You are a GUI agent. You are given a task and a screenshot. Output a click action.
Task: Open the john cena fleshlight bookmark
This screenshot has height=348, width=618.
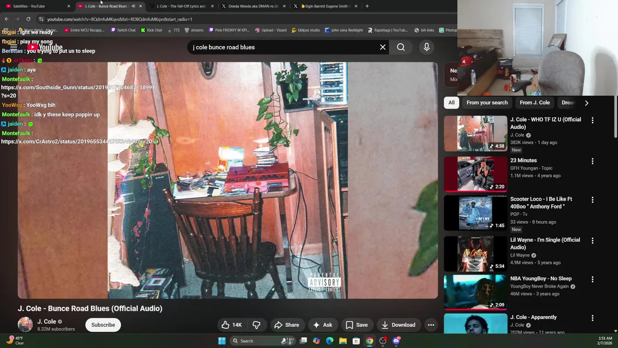[344, 30]
